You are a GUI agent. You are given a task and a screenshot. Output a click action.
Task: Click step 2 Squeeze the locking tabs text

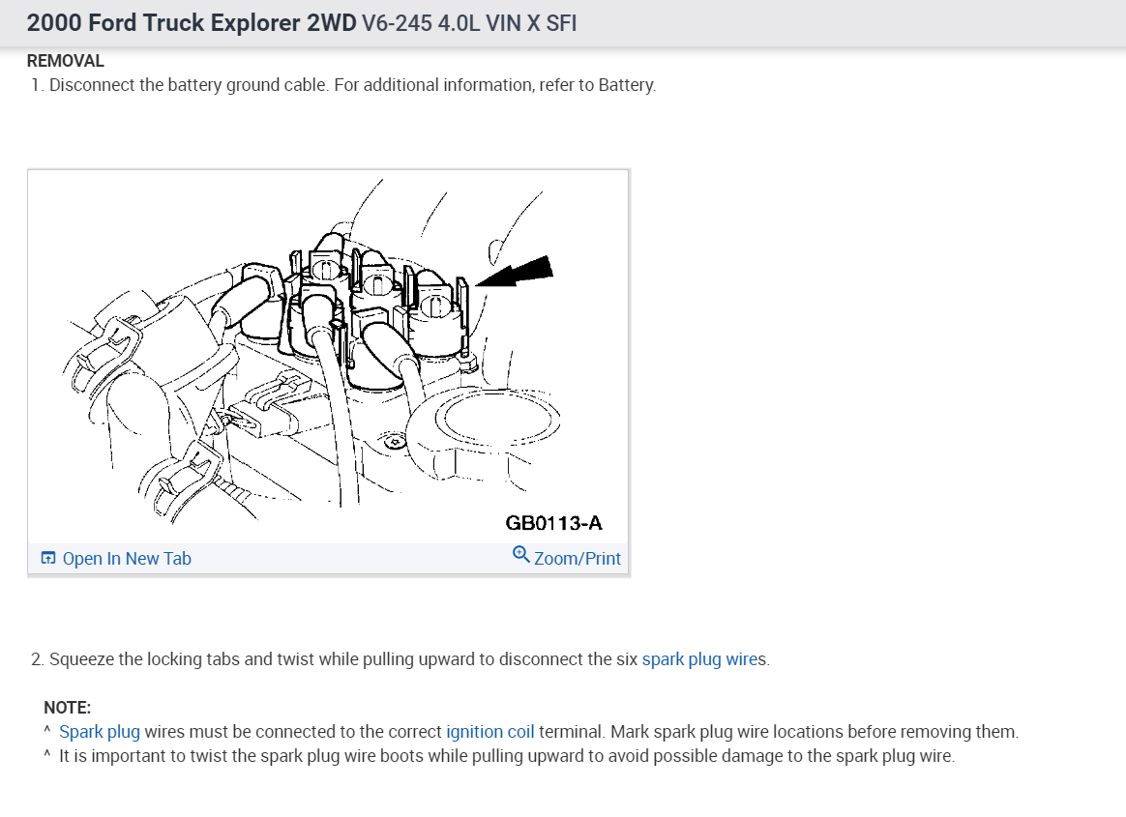(400, 659)
